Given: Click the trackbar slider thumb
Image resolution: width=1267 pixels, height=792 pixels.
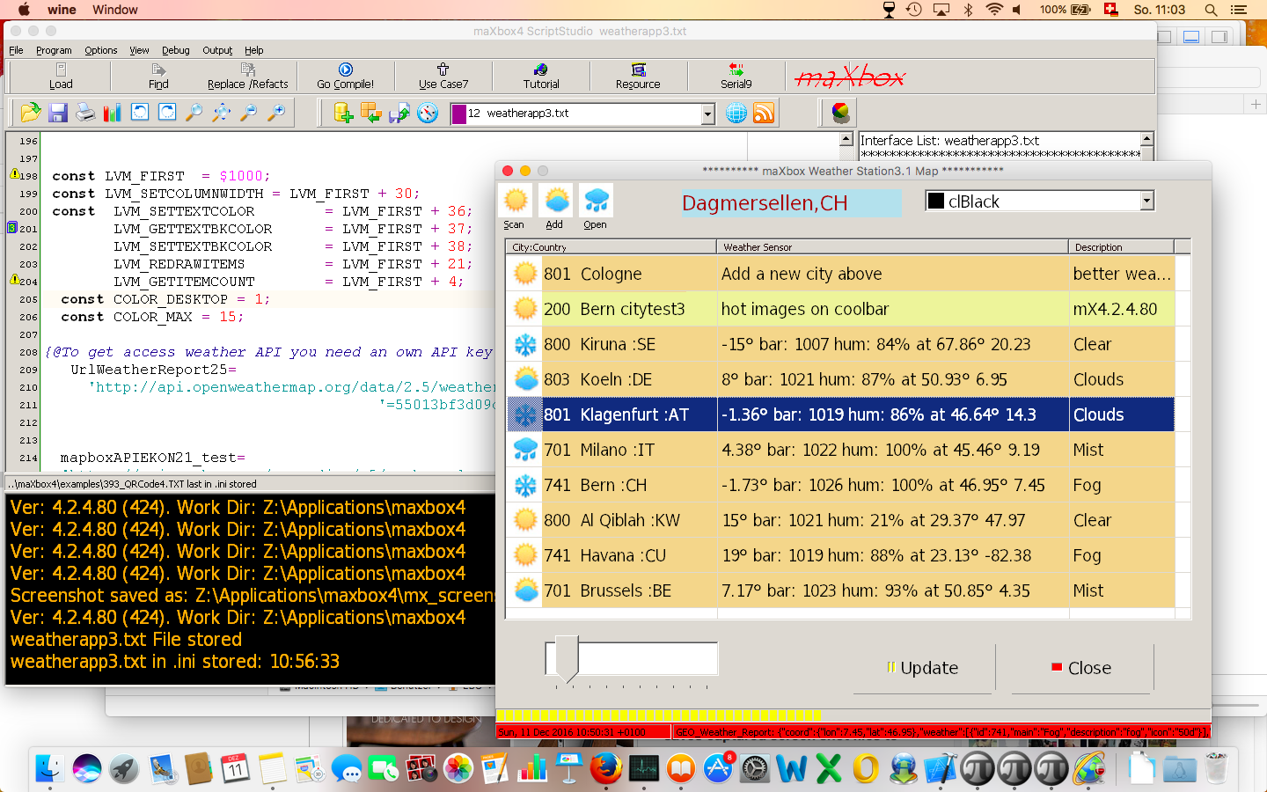Looking at the screenshot, I should [x=567, y=658].
